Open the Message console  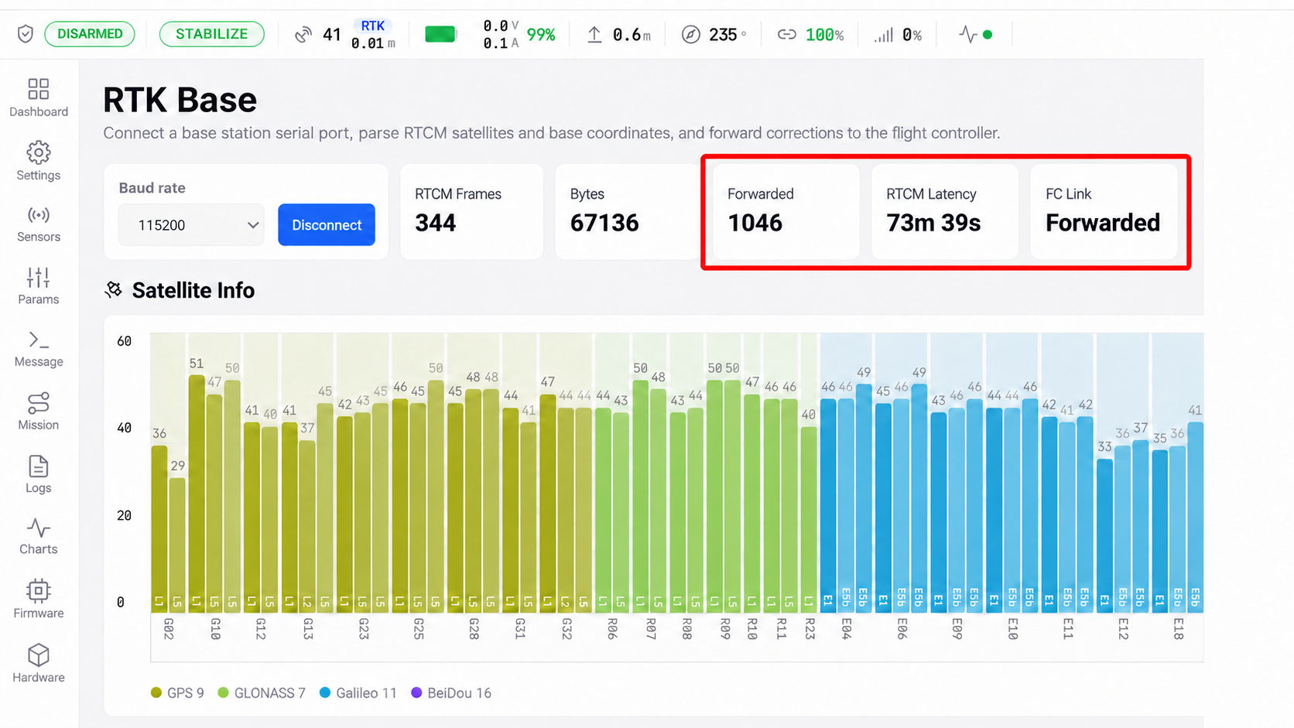(39, 349)
